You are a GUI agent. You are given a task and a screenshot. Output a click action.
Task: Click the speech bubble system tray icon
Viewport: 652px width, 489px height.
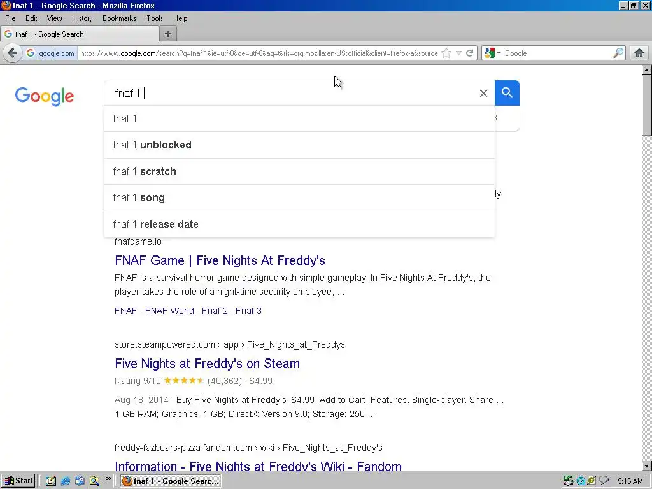coord(604,481)
